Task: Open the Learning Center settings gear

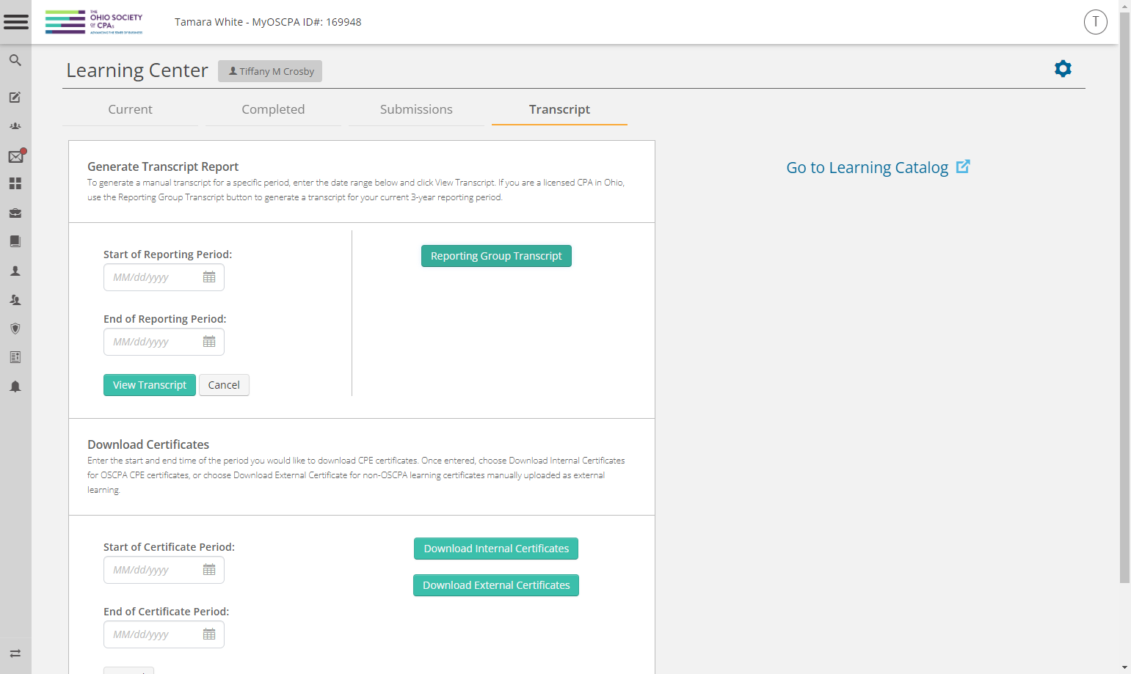Action: pos(1063,68)
